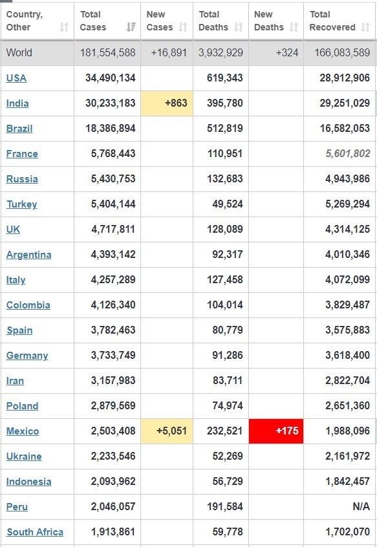
Task: Follow the Brazil link
Action: [x=19, y=129]
